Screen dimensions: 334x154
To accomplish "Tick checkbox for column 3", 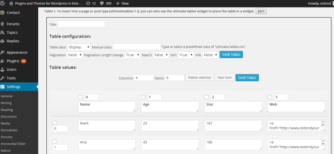I will 270,97.
